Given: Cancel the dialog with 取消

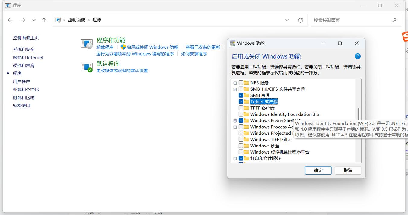Looking at the screenshot, I should [x=348, y=170].
